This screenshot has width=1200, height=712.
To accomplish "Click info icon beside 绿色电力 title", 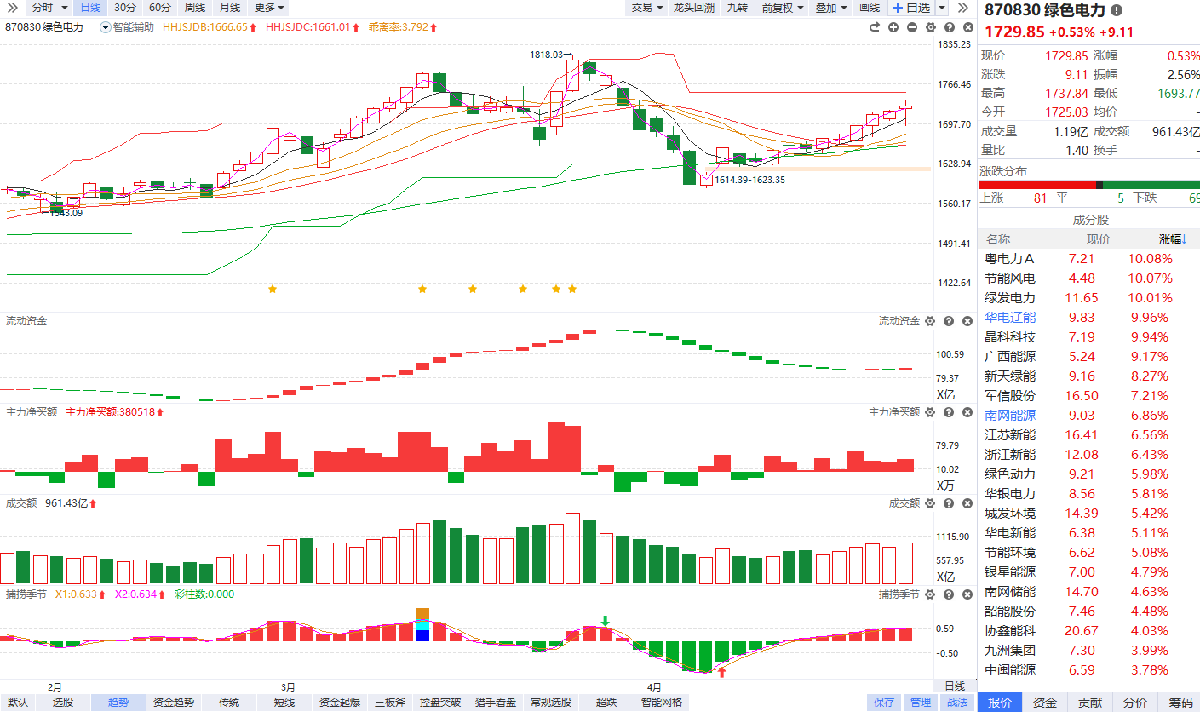I will 1117,10.
